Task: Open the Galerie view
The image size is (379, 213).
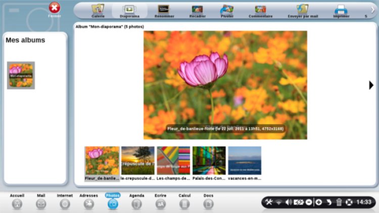Action: point(98,10)
